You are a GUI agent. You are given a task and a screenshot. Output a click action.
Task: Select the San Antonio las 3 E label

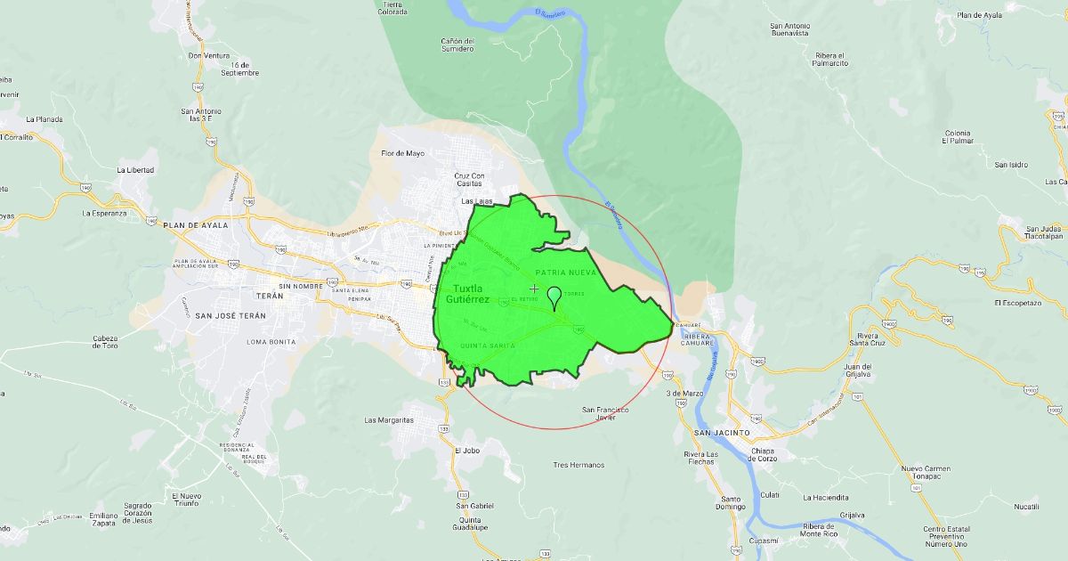click(200, 114)
